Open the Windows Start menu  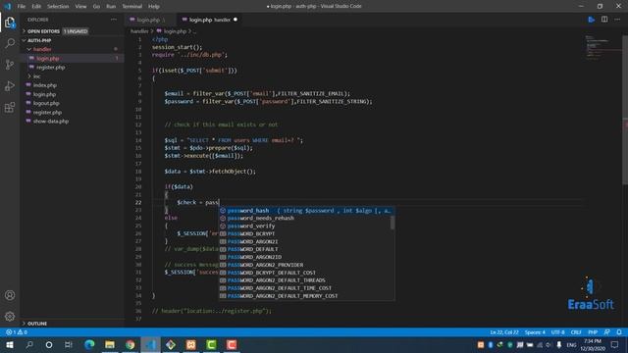click(x=10, y=344)
